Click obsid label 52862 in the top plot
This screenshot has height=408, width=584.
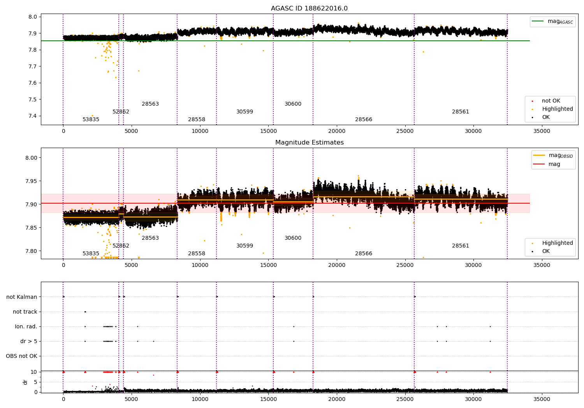pos(121,112)
